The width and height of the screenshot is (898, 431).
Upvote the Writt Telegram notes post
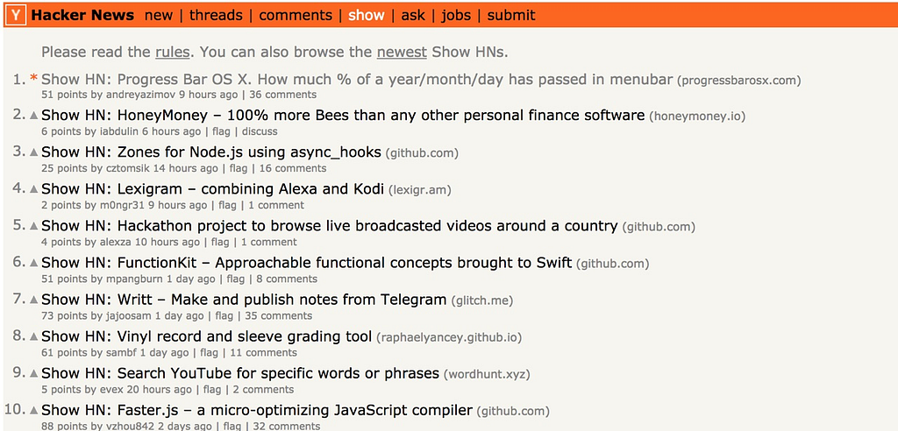(34, 300)
